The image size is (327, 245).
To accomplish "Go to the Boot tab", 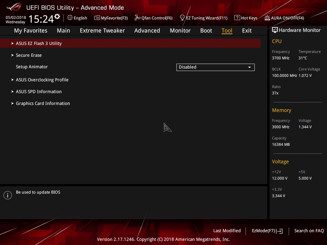I will [x=206, y=31].
